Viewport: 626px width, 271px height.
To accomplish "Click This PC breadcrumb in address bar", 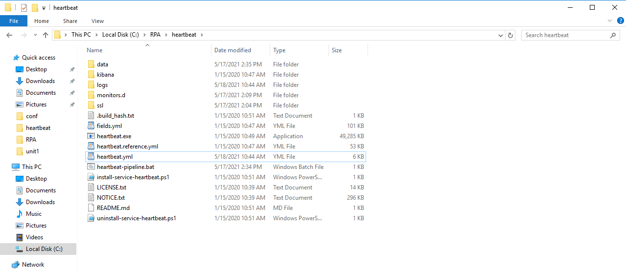I will 81,35.
